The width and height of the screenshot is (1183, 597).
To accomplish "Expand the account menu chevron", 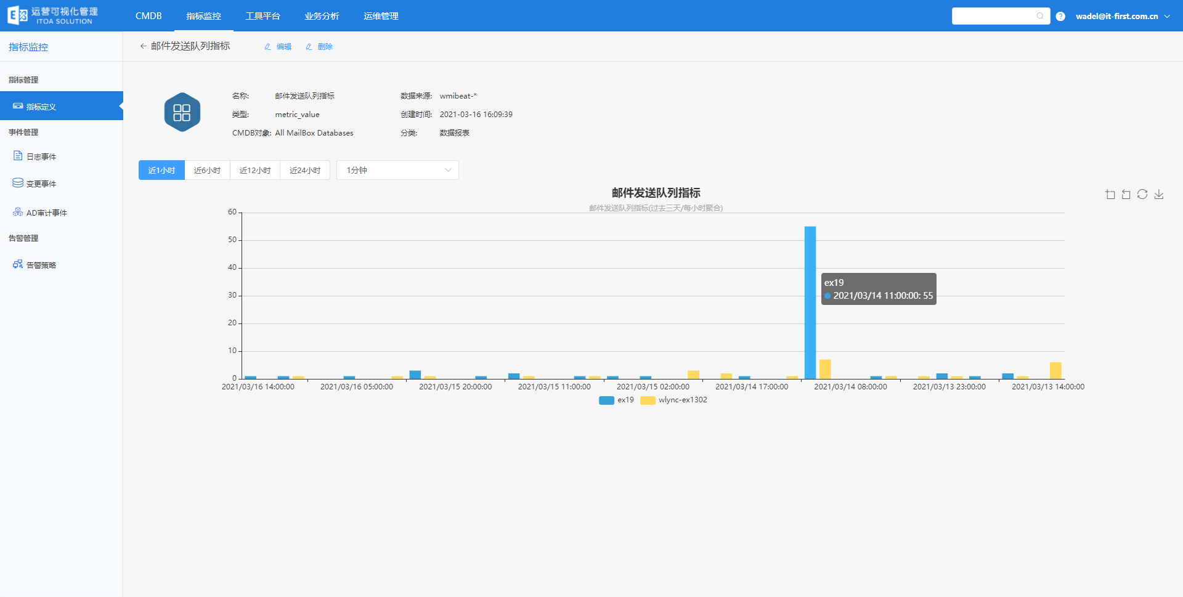I will pos(1167,17).
